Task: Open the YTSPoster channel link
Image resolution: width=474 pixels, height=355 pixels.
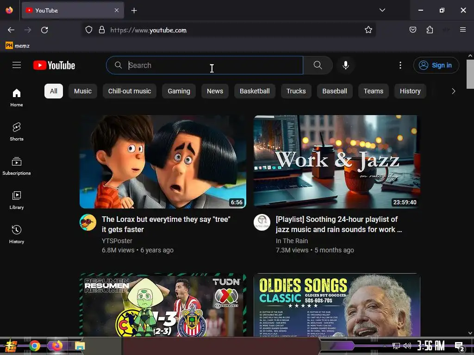Action: pyautogui.click(x=117, y=241)
